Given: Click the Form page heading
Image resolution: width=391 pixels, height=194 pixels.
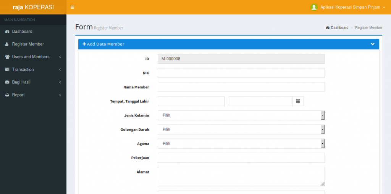Looking at the screenshot, I should pos(84,27).
